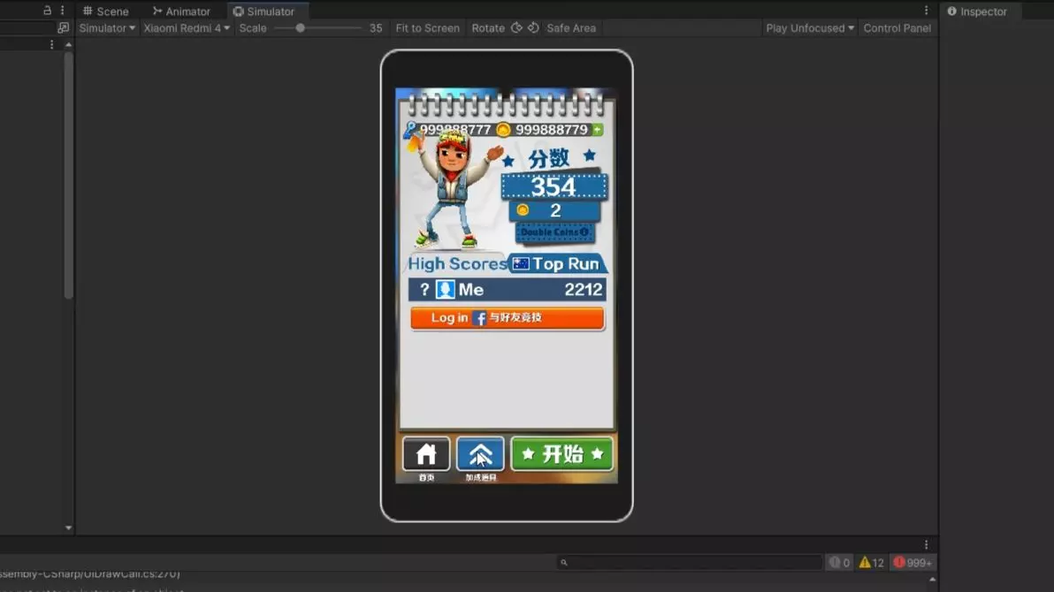
Task: Open the left panel column options dots
Action: [52, 44]
